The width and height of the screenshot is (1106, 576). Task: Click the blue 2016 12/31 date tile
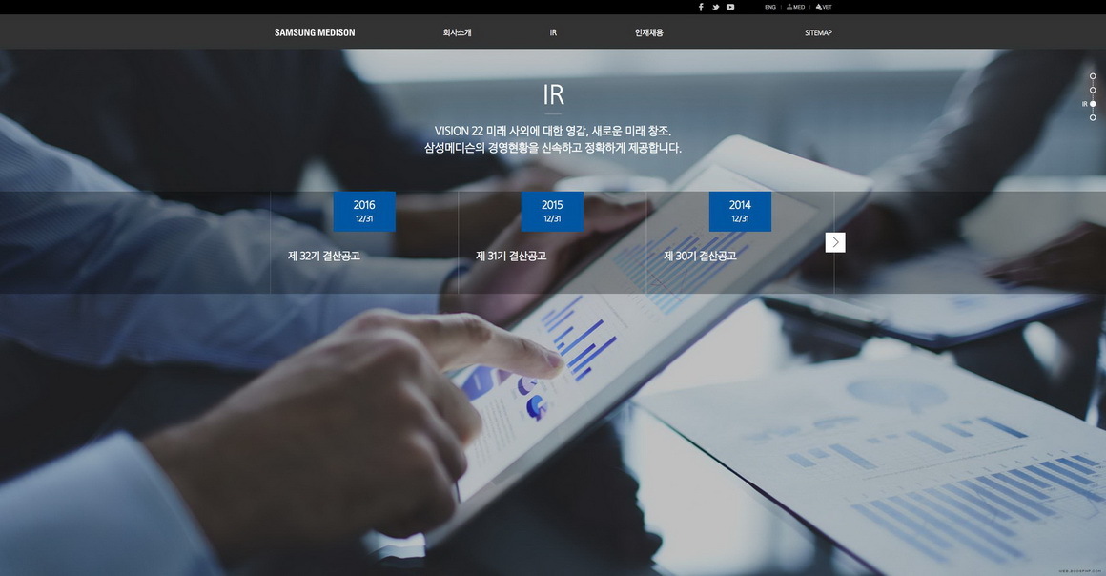pos(364,211)
